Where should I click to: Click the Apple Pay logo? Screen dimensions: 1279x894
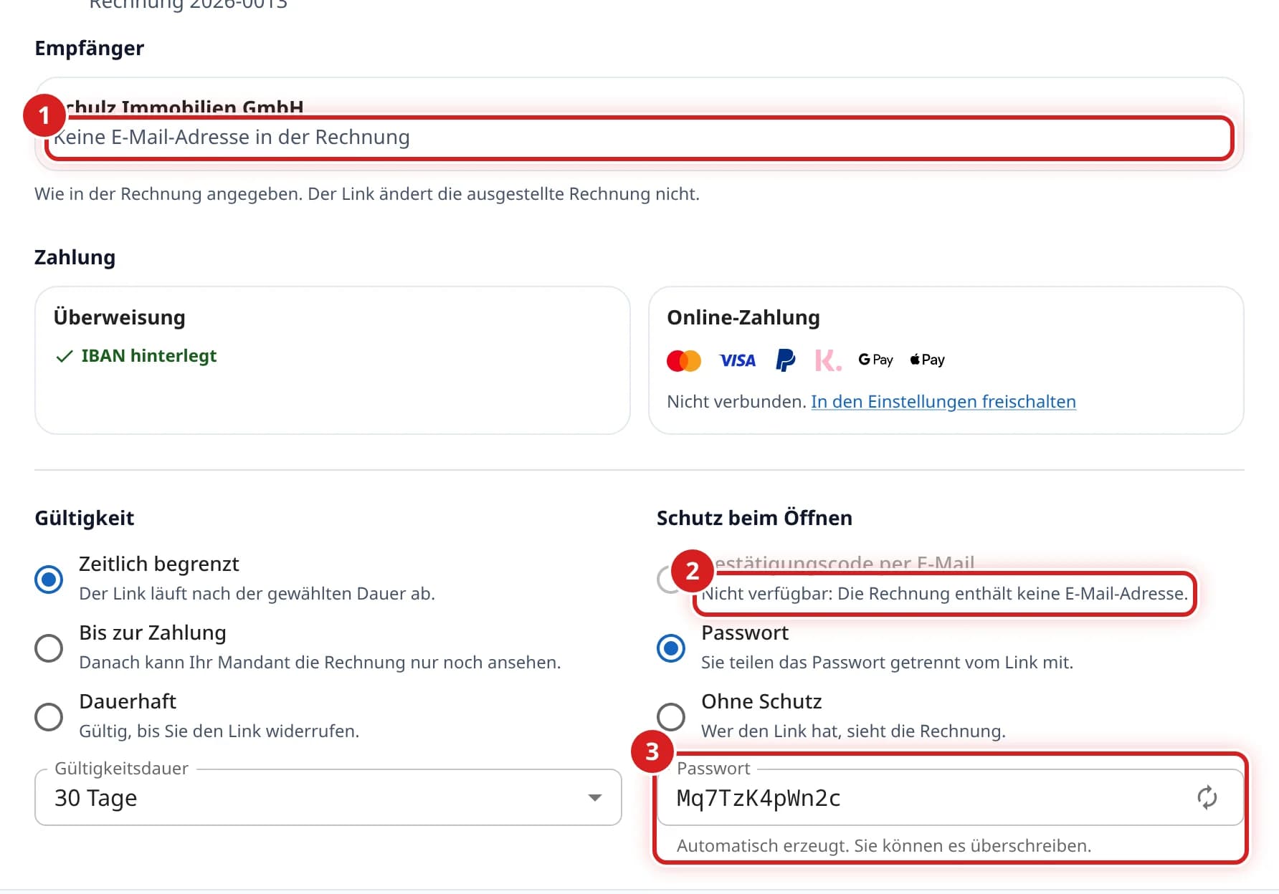[927, 360]
